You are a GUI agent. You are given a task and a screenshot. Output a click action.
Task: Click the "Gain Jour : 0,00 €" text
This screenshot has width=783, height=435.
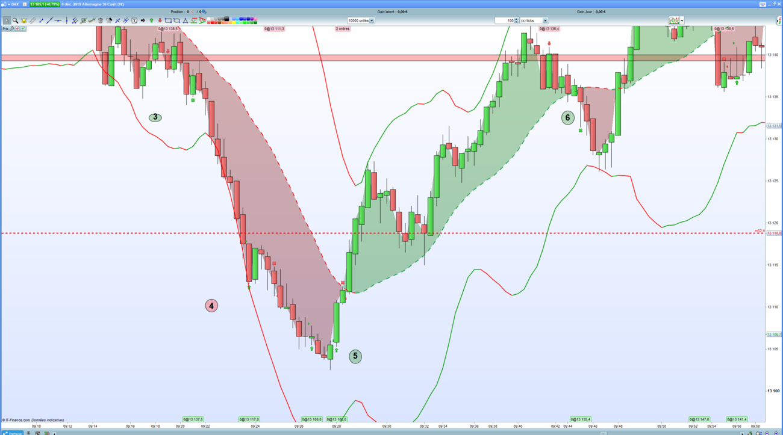pos(591,11)
